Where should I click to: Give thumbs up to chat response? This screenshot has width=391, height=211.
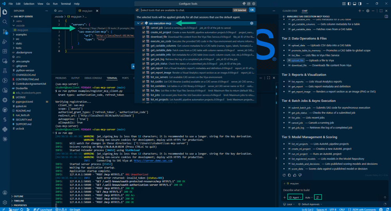click(x=295, y=175)
